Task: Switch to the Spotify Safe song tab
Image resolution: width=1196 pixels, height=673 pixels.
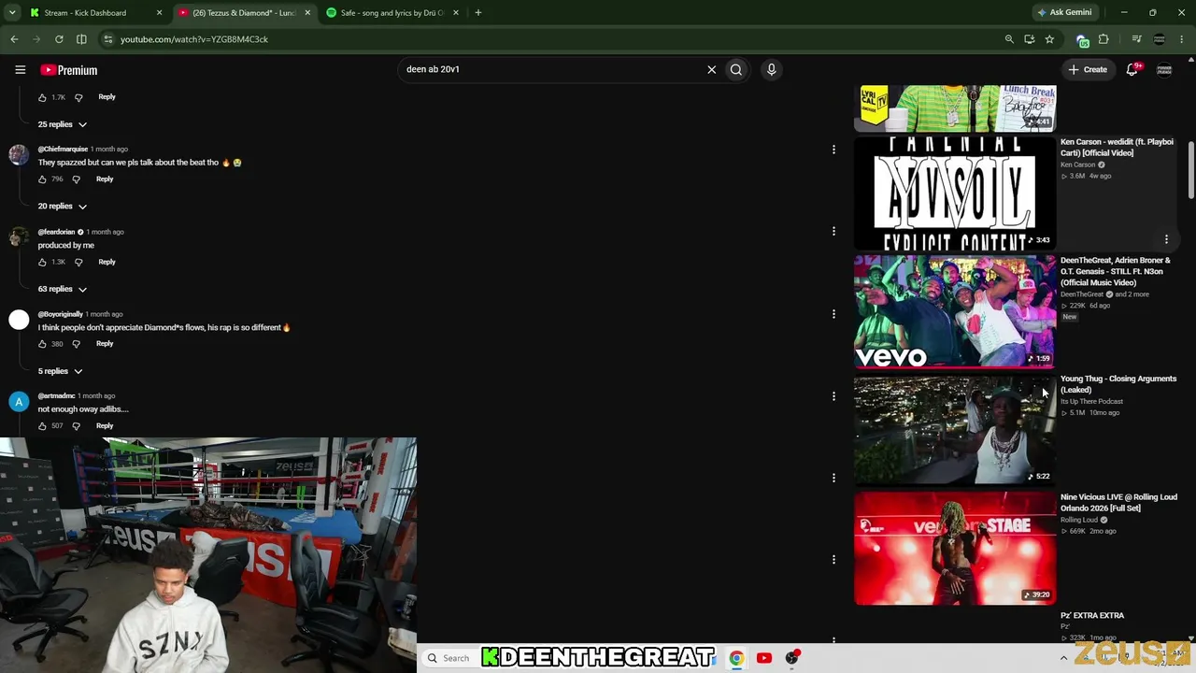Action: (392, 13)
